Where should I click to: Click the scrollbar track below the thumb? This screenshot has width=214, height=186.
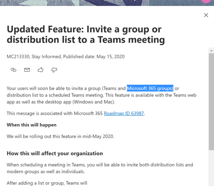pyautogui.click(x=211, y=168)
